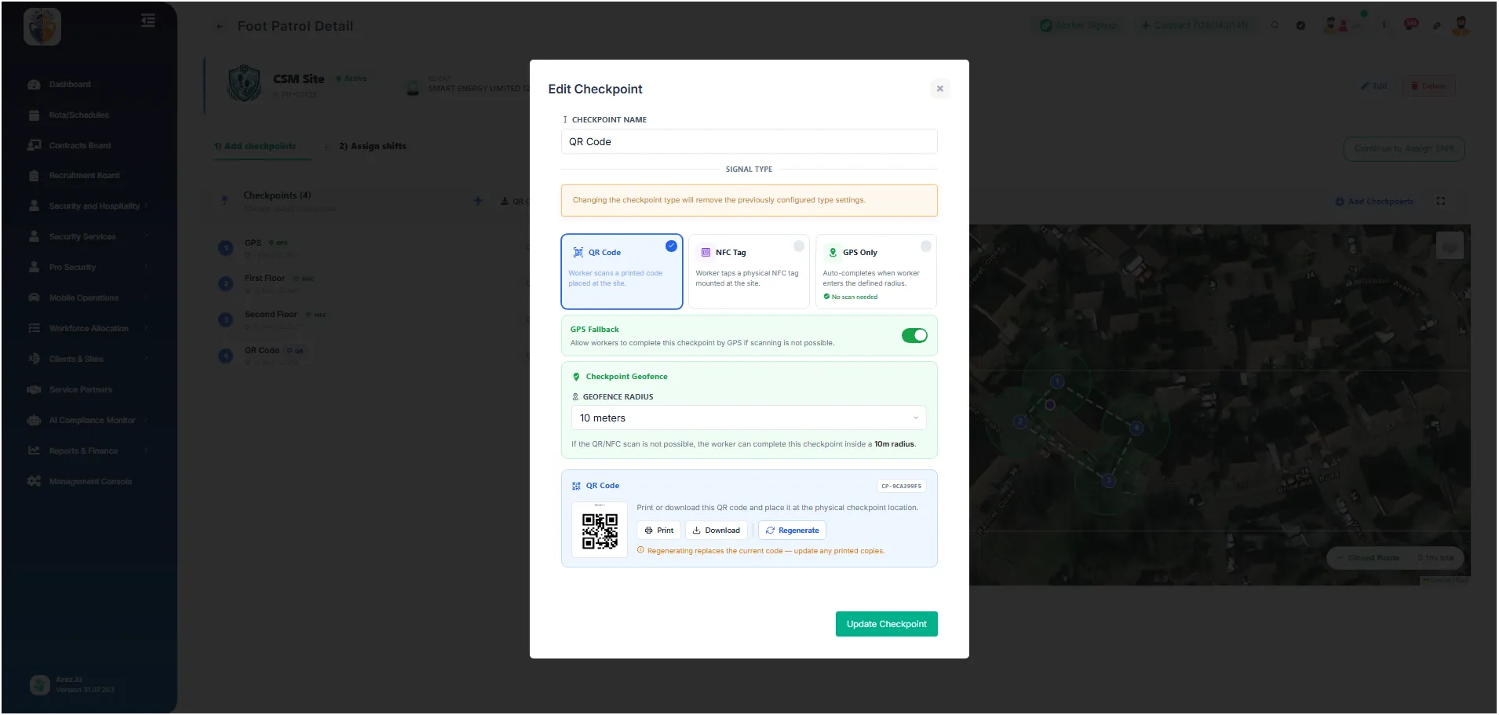Screen dimensions: 1499x715
Task: Click checkpoint marker 3 on the map
Action: [x=1108, y=480]
